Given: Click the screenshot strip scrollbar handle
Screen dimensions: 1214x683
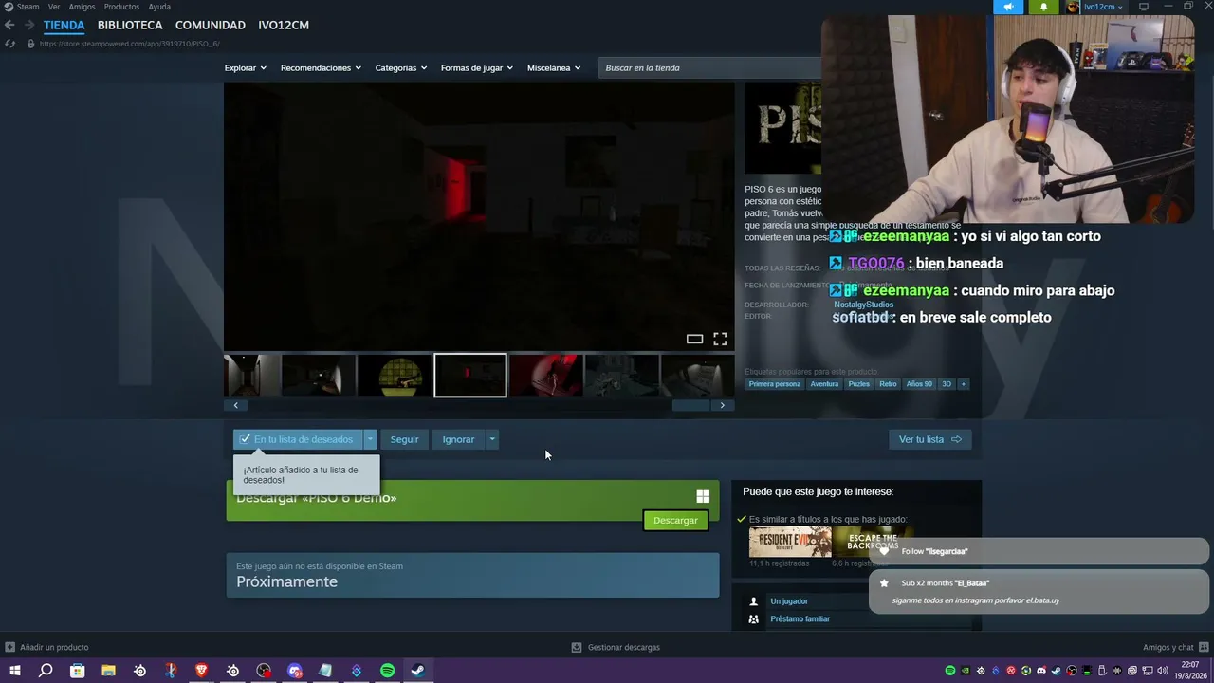Looking at the screenshot, I should [690, 405].
